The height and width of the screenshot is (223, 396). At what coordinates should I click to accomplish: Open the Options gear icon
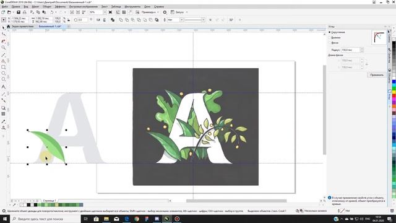[165, 12]
